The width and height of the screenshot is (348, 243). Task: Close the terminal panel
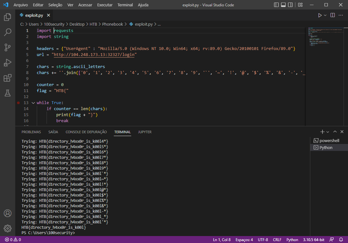(x=342, y=132)
